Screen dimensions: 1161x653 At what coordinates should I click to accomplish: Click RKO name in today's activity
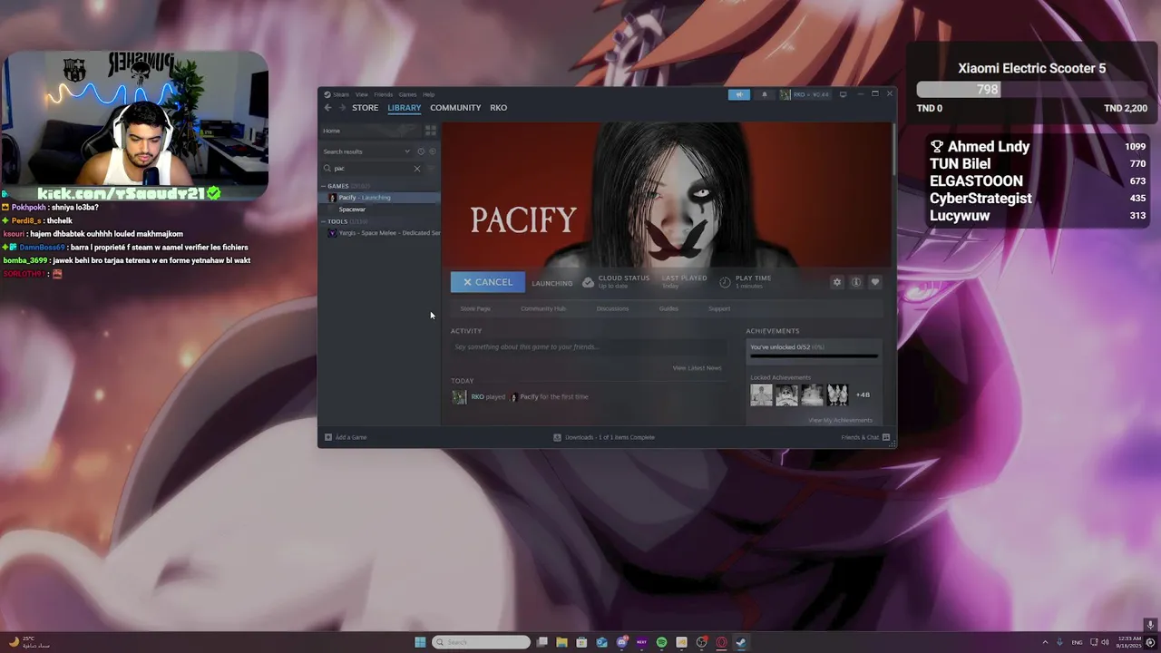[x=477, y=397]
